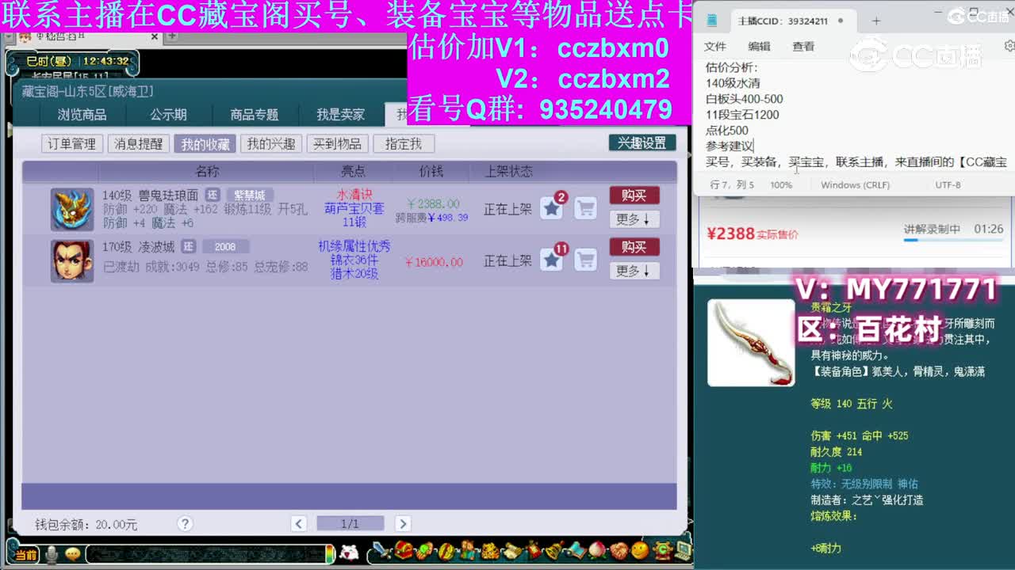Image resolution: width=1015 pixels, height=570 pixels.
Task: Click the character figure icon in toolbar
Action: pos(467,550)
